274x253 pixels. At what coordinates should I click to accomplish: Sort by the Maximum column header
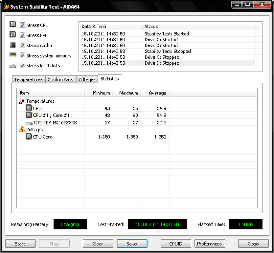click(x=128, y=93)
